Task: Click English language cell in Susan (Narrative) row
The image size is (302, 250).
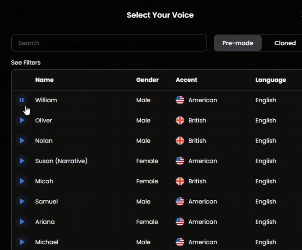Action: 266,161
